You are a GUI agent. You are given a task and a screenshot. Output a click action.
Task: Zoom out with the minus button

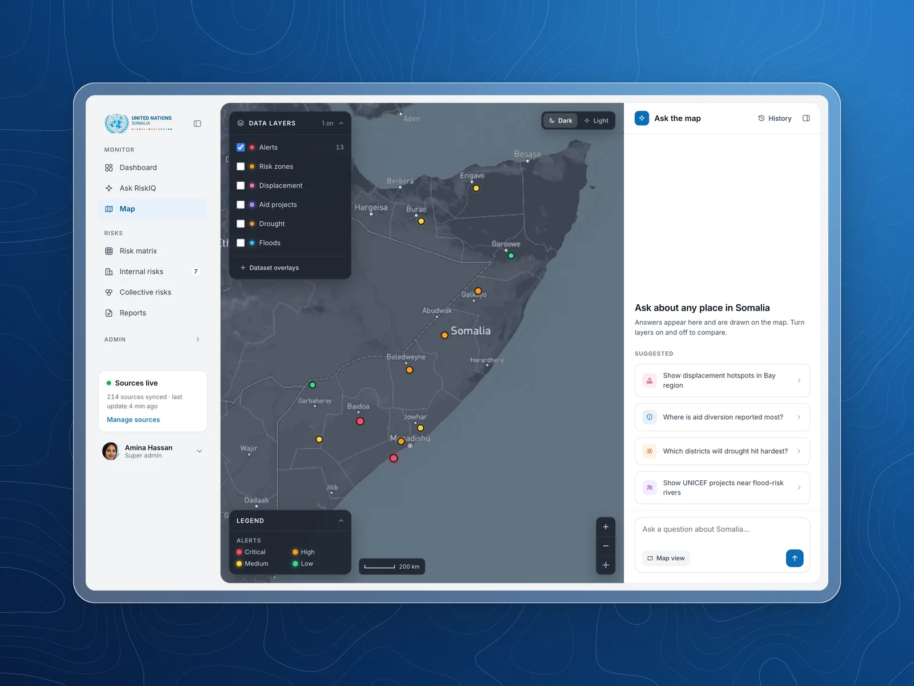606,546
